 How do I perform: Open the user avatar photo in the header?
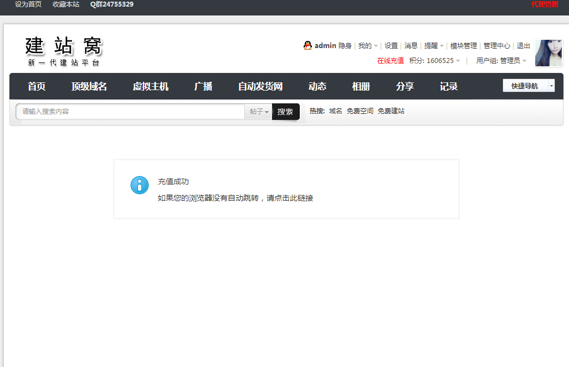(x=549, y=53)
